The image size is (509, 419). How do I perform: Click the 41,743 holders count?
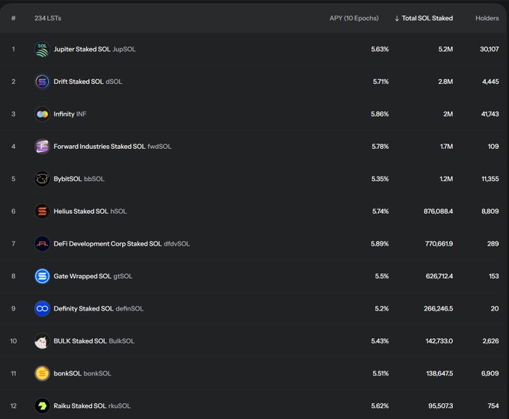(490, 114)
